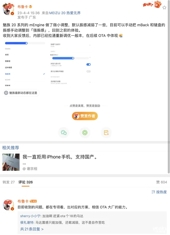Screen dimensions: 170x235
Task: Switch to the 转发 27 tab
Action: coord(8,182)
